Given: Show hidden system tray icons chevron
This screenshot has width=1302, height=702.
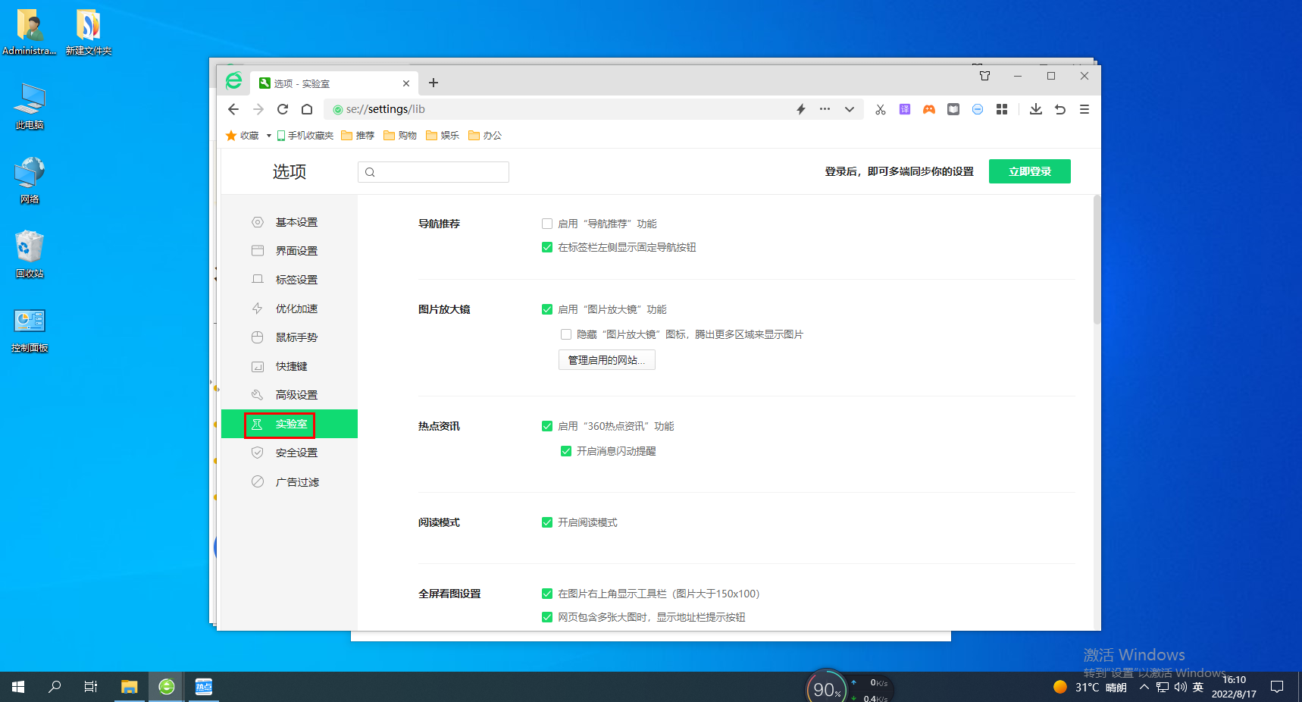Looking at the screenshot, I should 1144,687.
